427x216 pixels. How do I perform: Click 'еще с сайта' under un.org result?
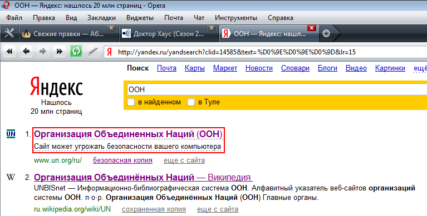[184, 160]
